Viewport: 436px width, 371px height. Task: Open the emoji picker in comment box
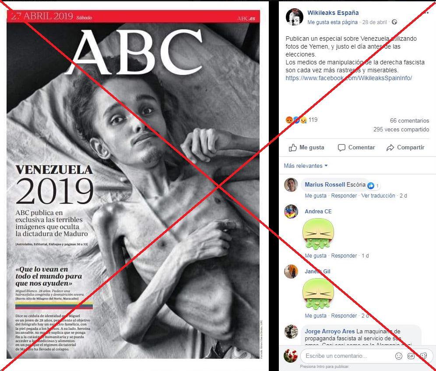(x=399, y=356)
